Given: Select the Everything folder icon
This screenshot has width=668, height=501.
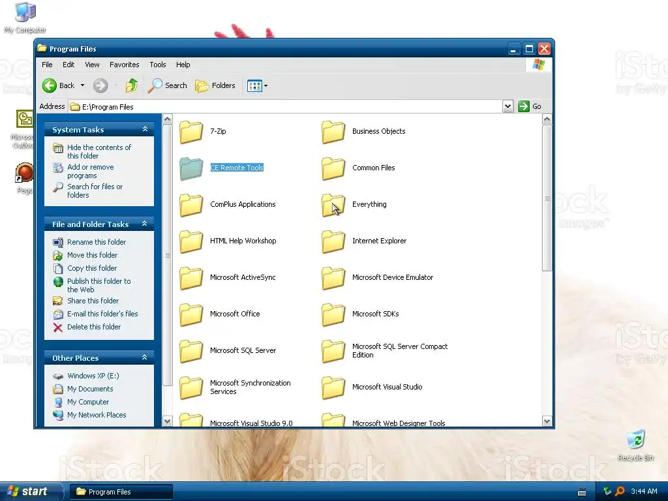Looking at the screenshot, I should (x=333, y=205).
